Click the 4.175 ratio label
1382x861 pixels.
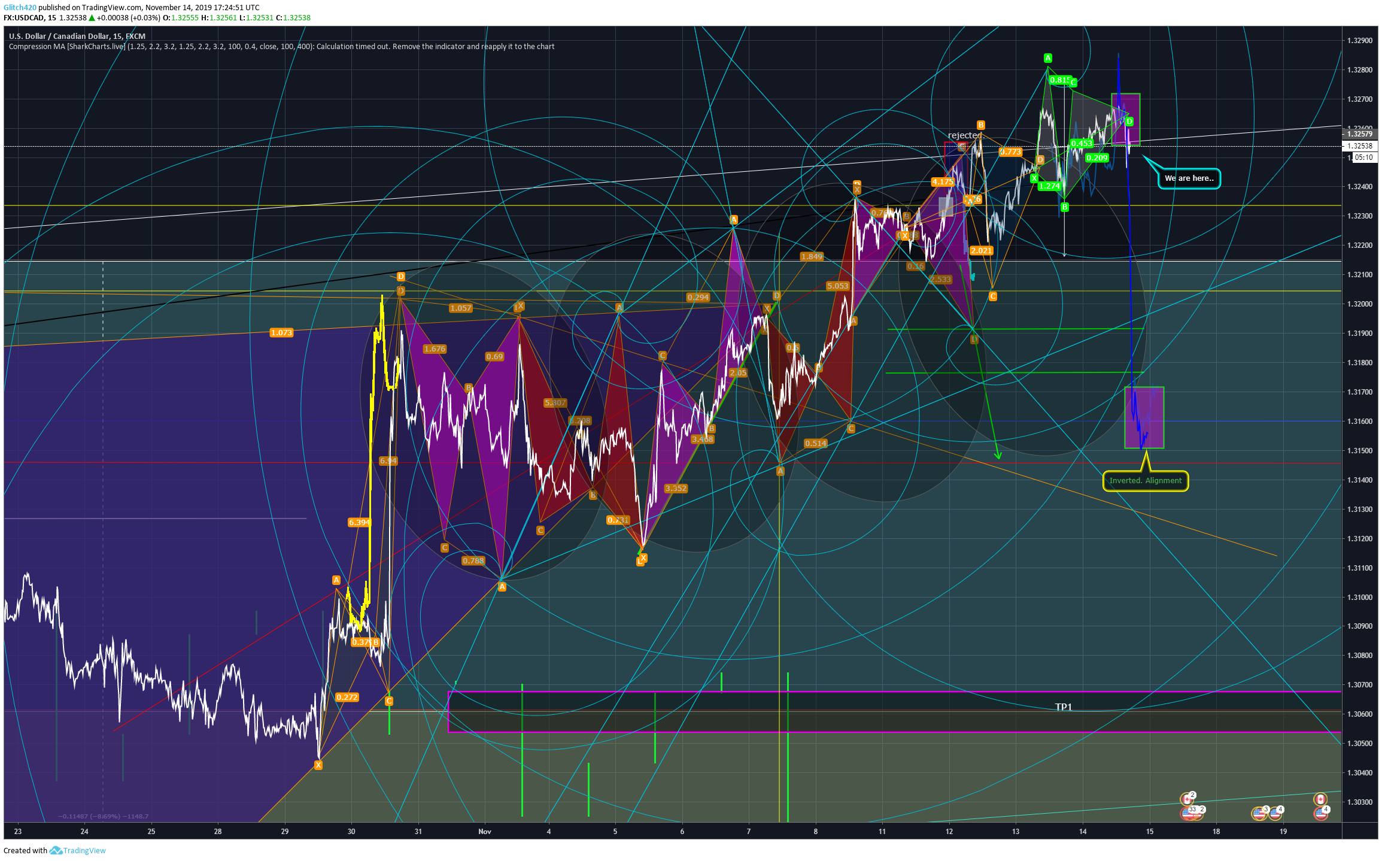[x=942, y=181]
